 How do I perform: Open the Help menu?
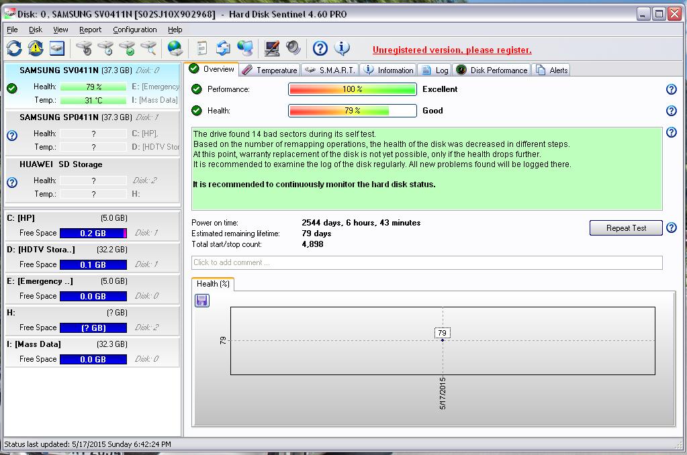pyautogui.click(x=175, y=30)
